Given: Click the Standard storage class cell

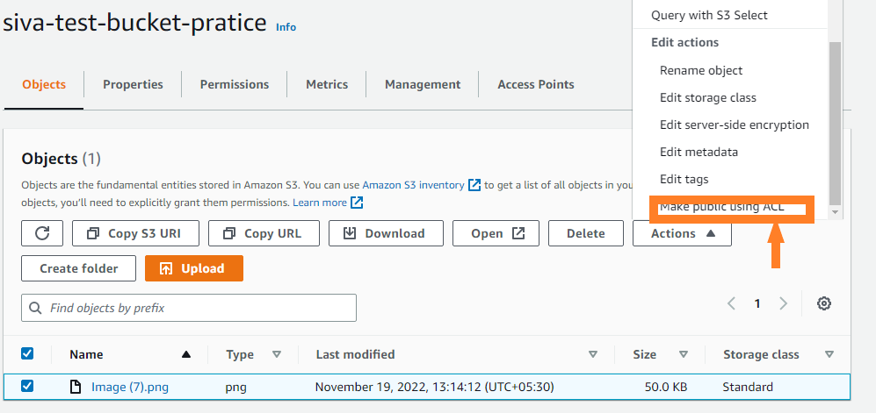Looking at the screenshot, I should pyautogui.click(x=748, y=387).
